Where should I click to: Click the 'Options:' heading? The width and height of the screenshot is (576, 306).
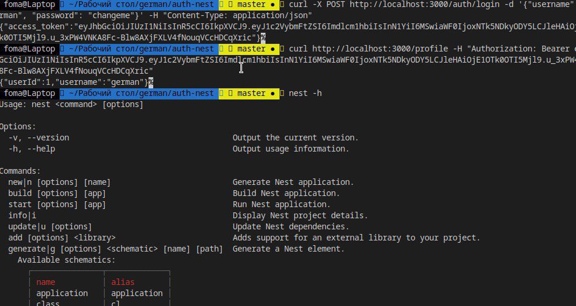[x=18, y=126]
